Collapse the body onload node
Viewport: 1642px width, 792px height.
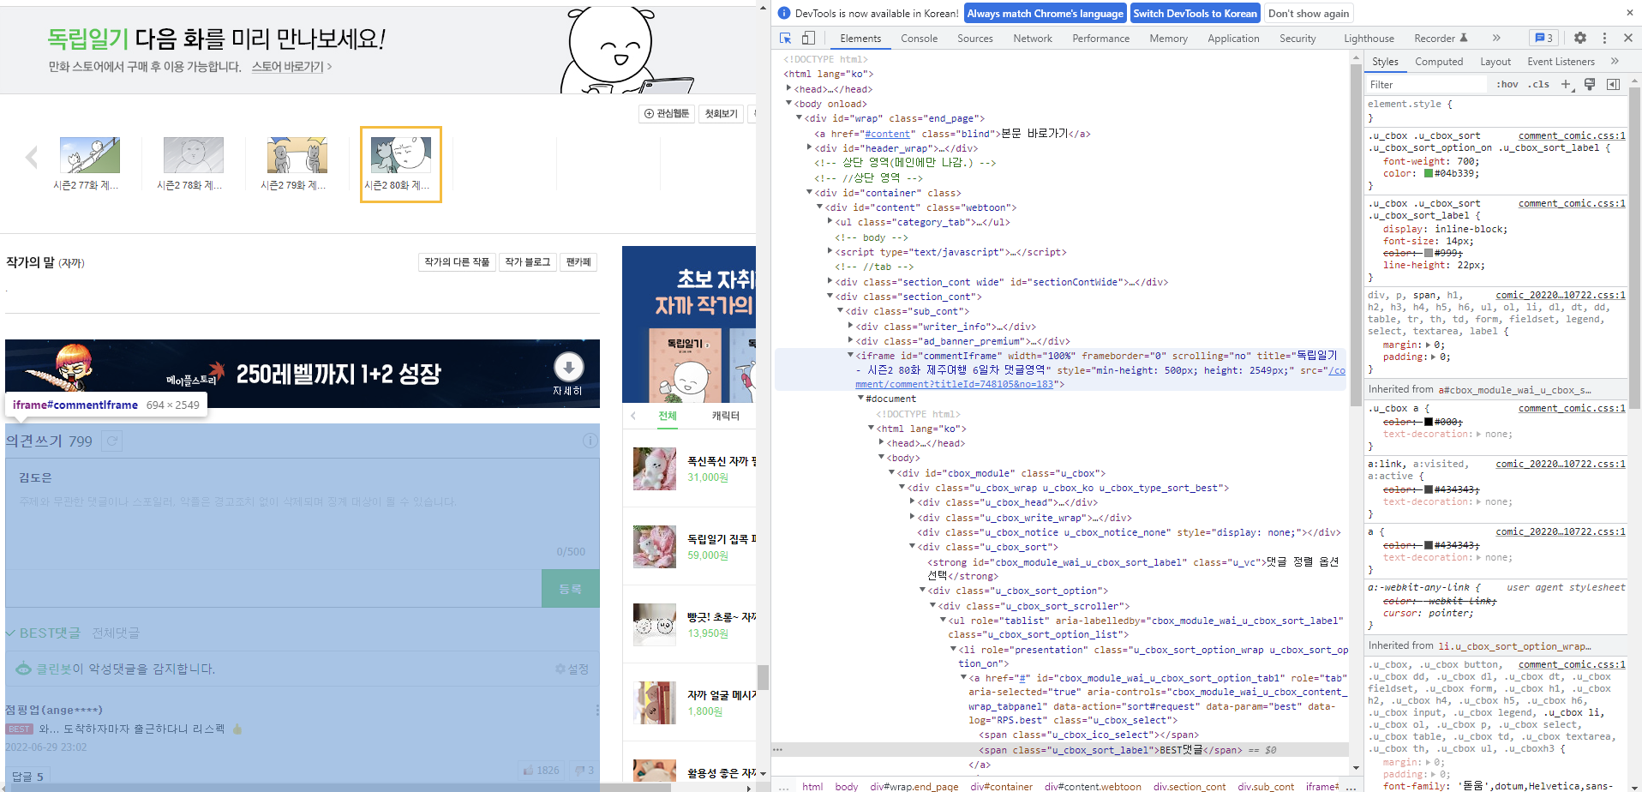[x=788, y=104]
